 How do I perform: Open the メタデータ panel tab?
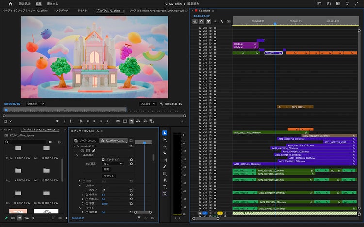click(62, 10)
